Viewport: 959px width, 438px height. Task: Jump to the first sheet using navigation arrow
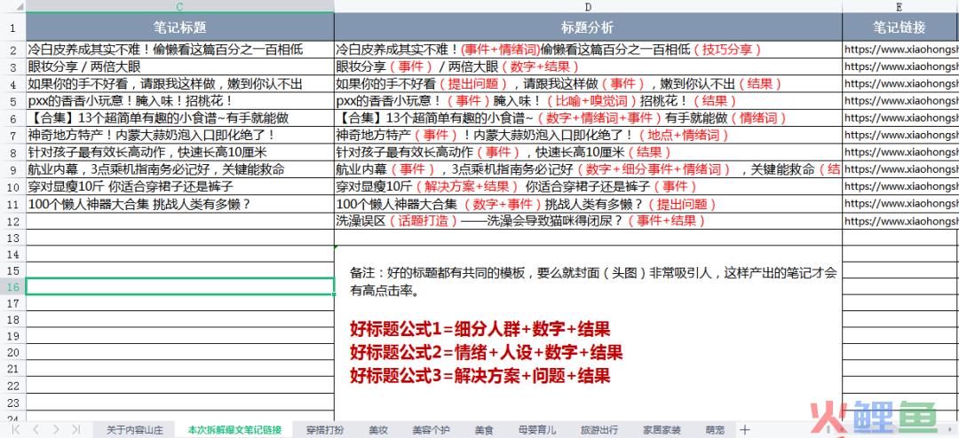point(17,430)
